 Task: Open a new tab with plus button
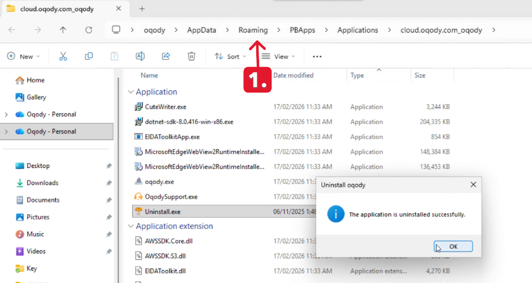click(142, 9)
